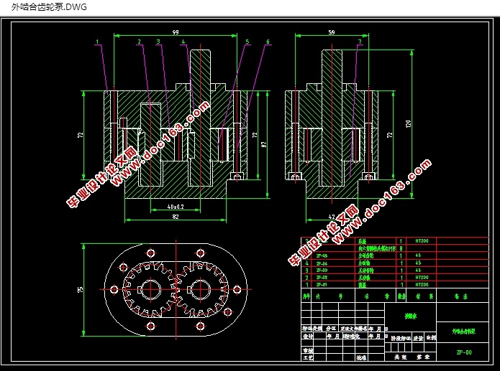Pick the 120 height dimension

(408, 123)
